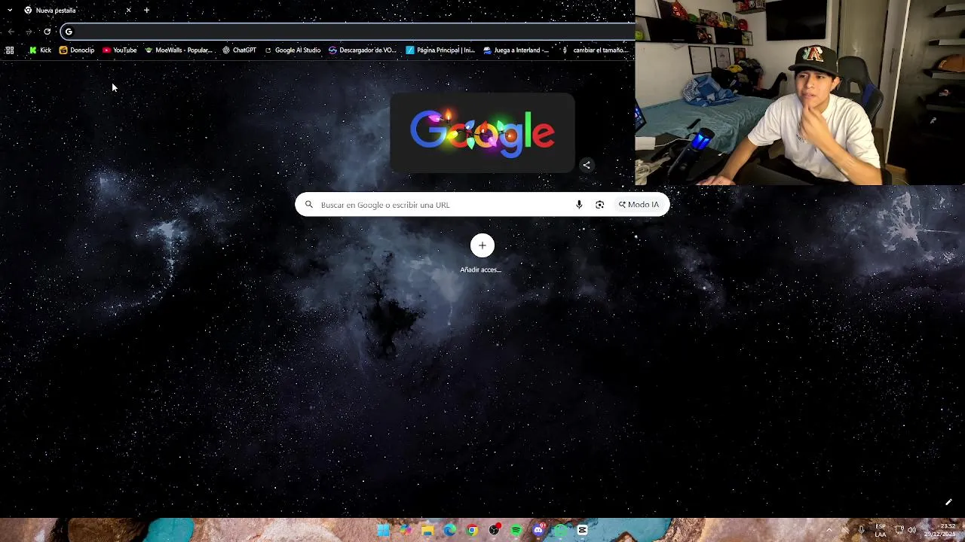Open a new tab with the plus button
The image size is (965, 542).
(146, 11)
